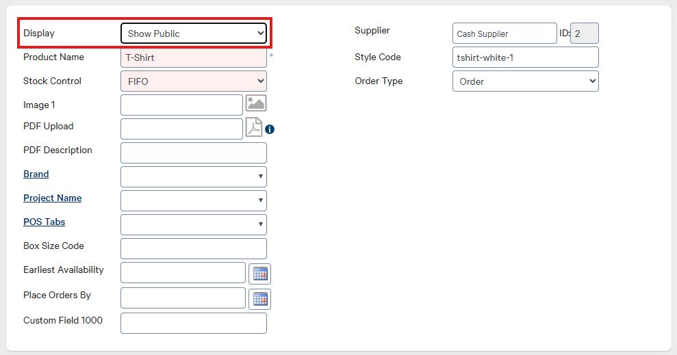This screenshot has height=355, width=677.
Task: Expand the Stock Control FIFO dropdown
Action: click(194, 81)
